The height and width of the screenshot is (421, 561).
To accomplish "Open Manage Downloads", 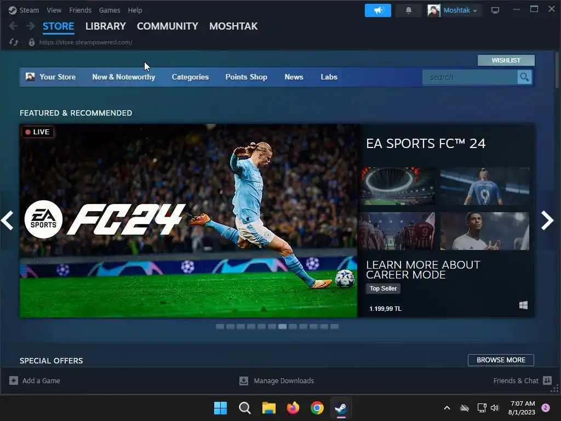I will (x=277, y=380).
